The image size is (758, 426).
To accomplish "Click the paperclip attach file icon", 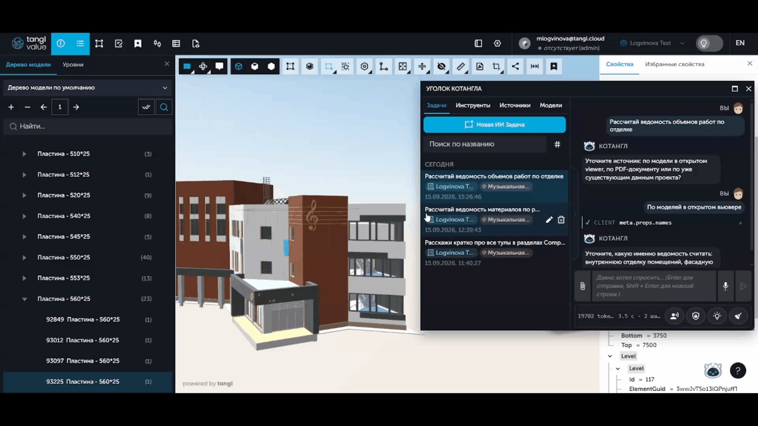I will coord(583,286).
